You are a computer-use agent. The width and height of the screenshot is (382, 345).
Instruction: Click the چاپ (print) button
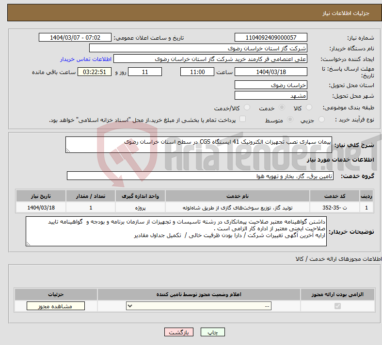213,332
